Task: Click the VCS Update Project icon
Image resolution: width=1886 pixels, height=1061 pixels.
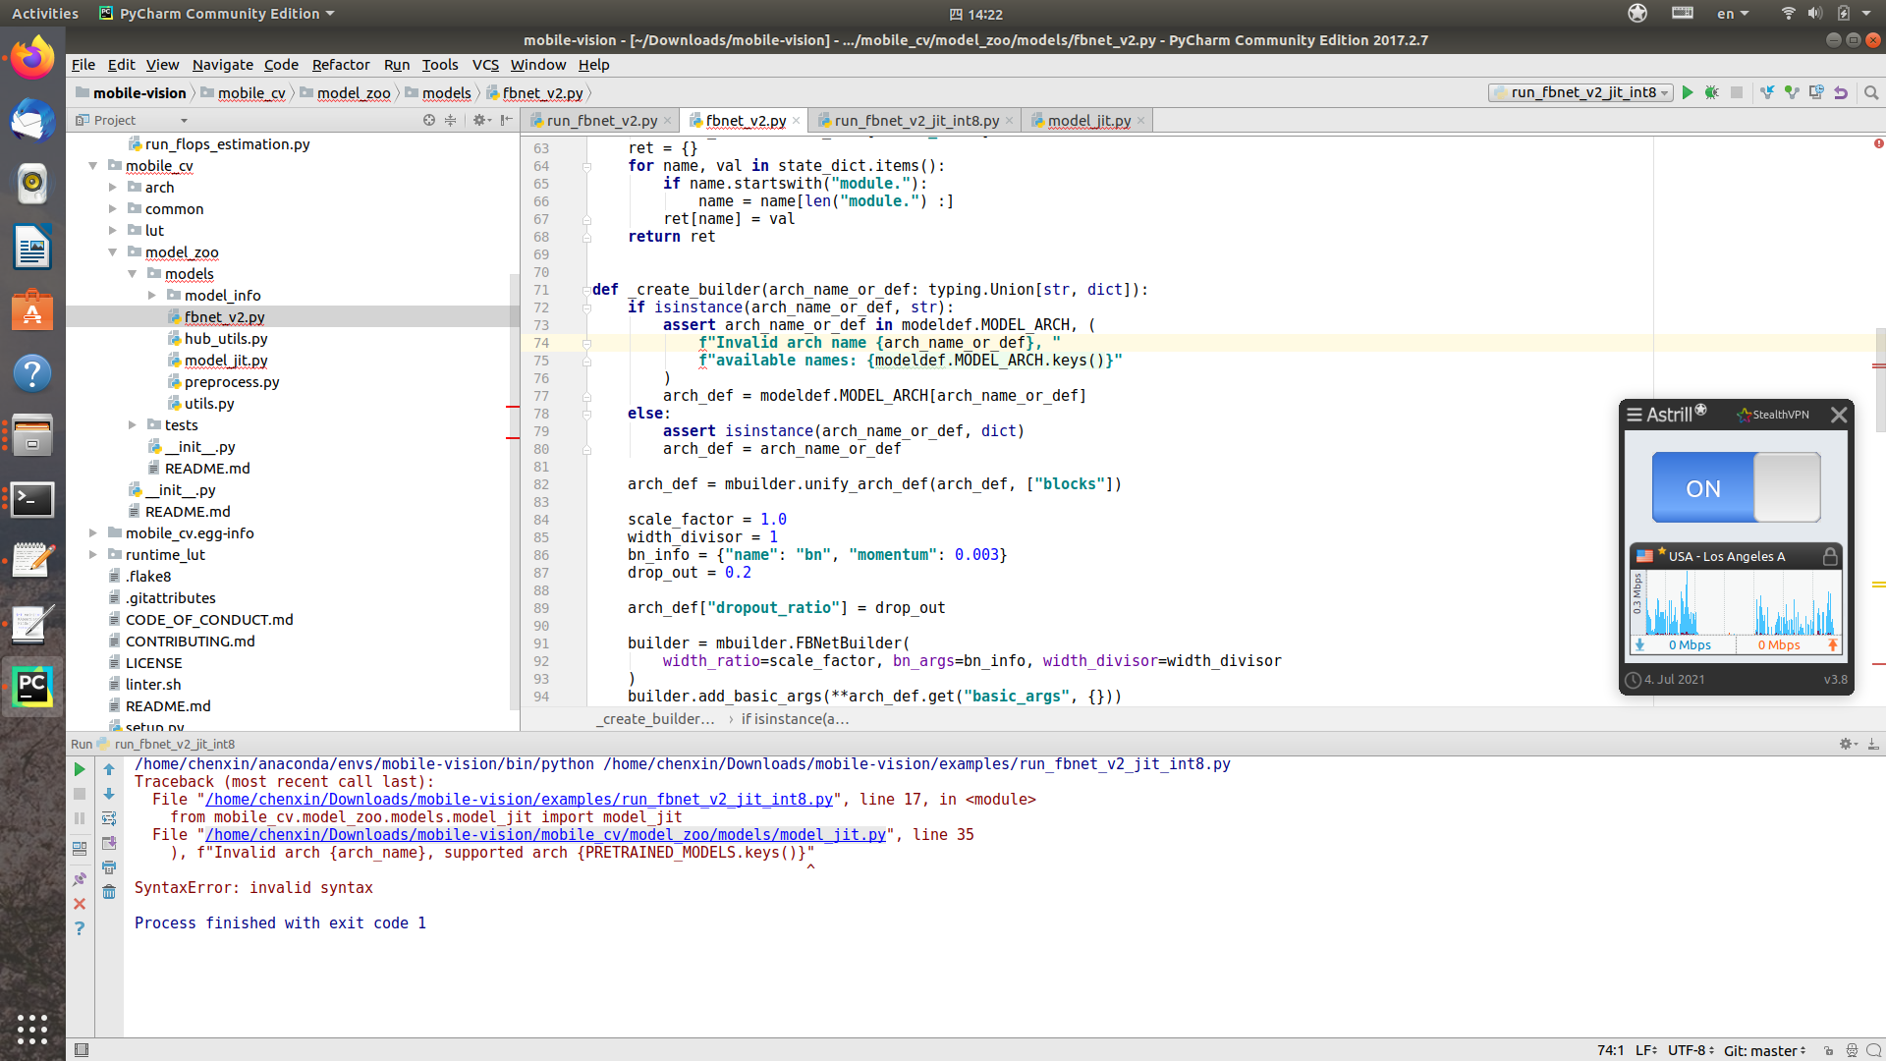Action: pyautogui.click(x=1767, y=92)
